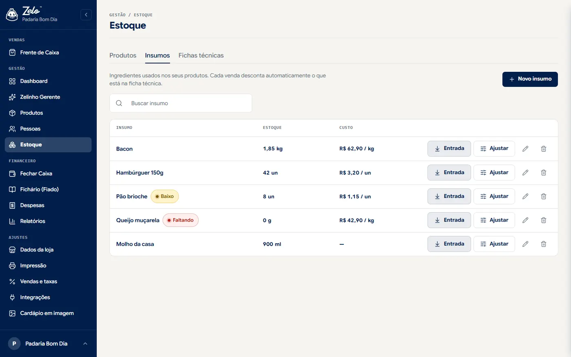The width and height of the screenshot is (571, 357).
Task: Click Ajustar for Pão brioche
Action: 494,196
